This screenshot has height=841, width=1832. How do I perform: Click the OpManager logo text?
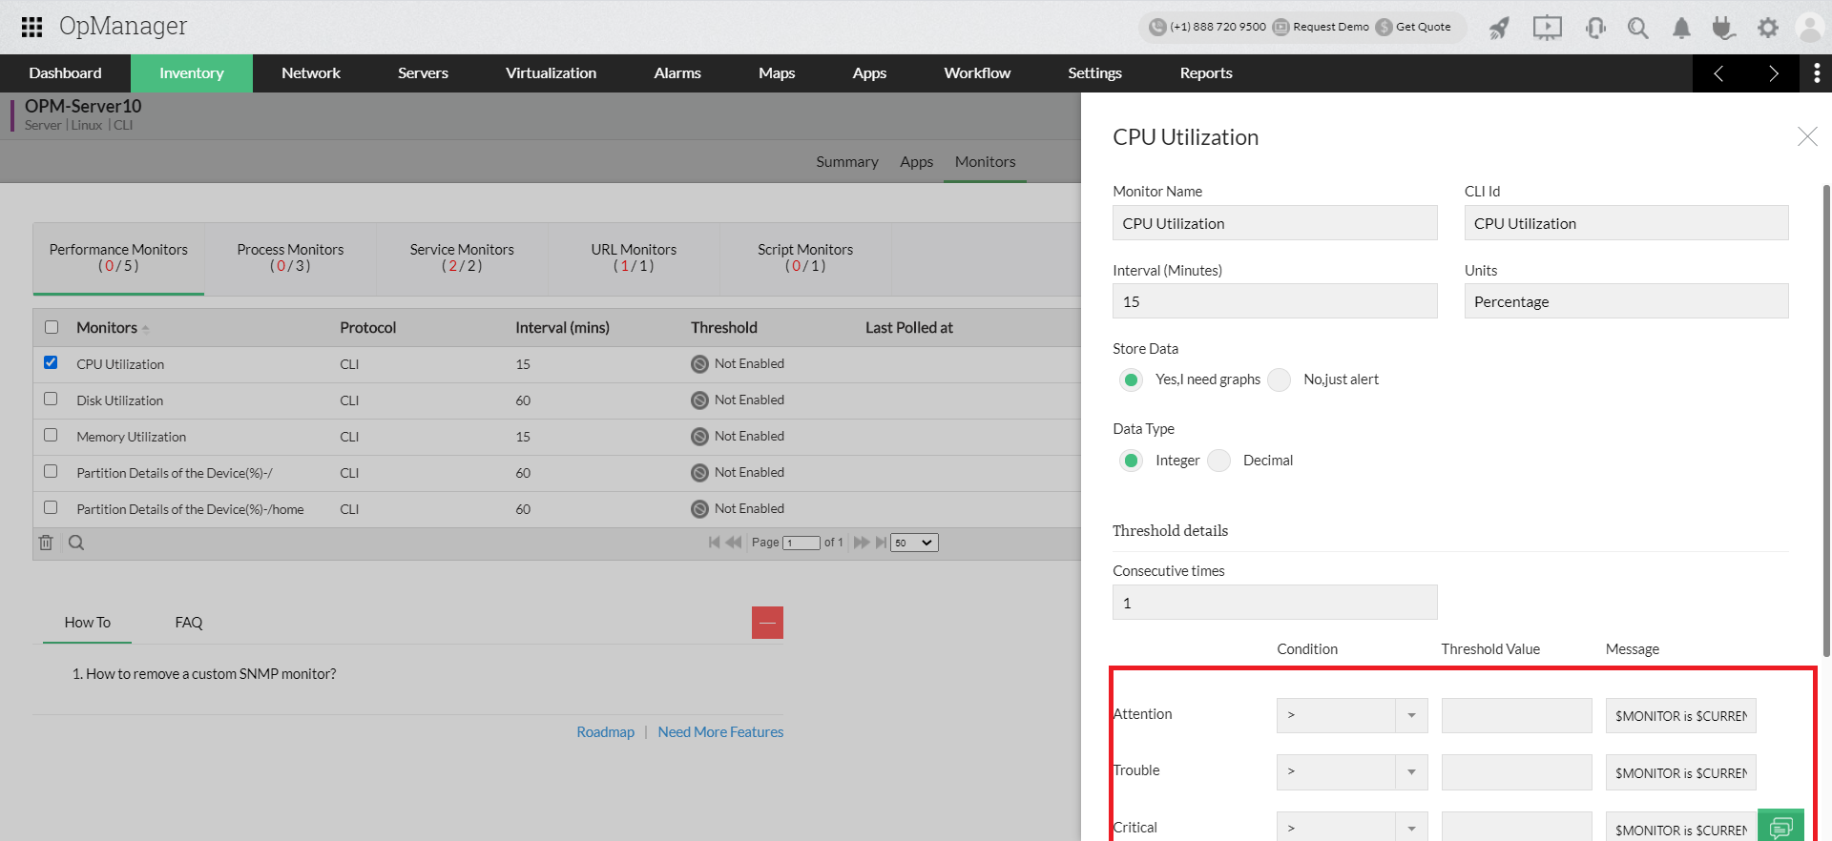pyautogui.click(x=123, y=26)
